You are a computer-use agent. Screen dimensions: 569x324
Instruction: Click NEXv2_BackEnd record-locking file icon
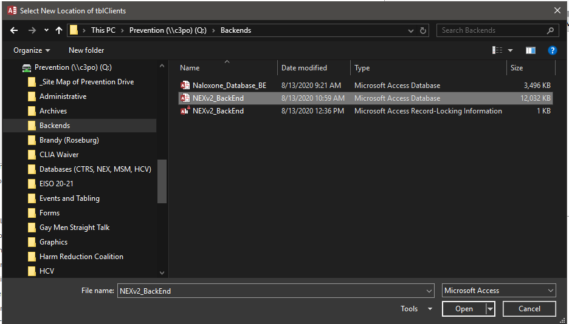pos(185,111)
